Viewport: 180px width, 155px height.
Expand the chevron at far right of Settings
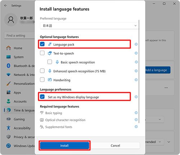[169, 142]
